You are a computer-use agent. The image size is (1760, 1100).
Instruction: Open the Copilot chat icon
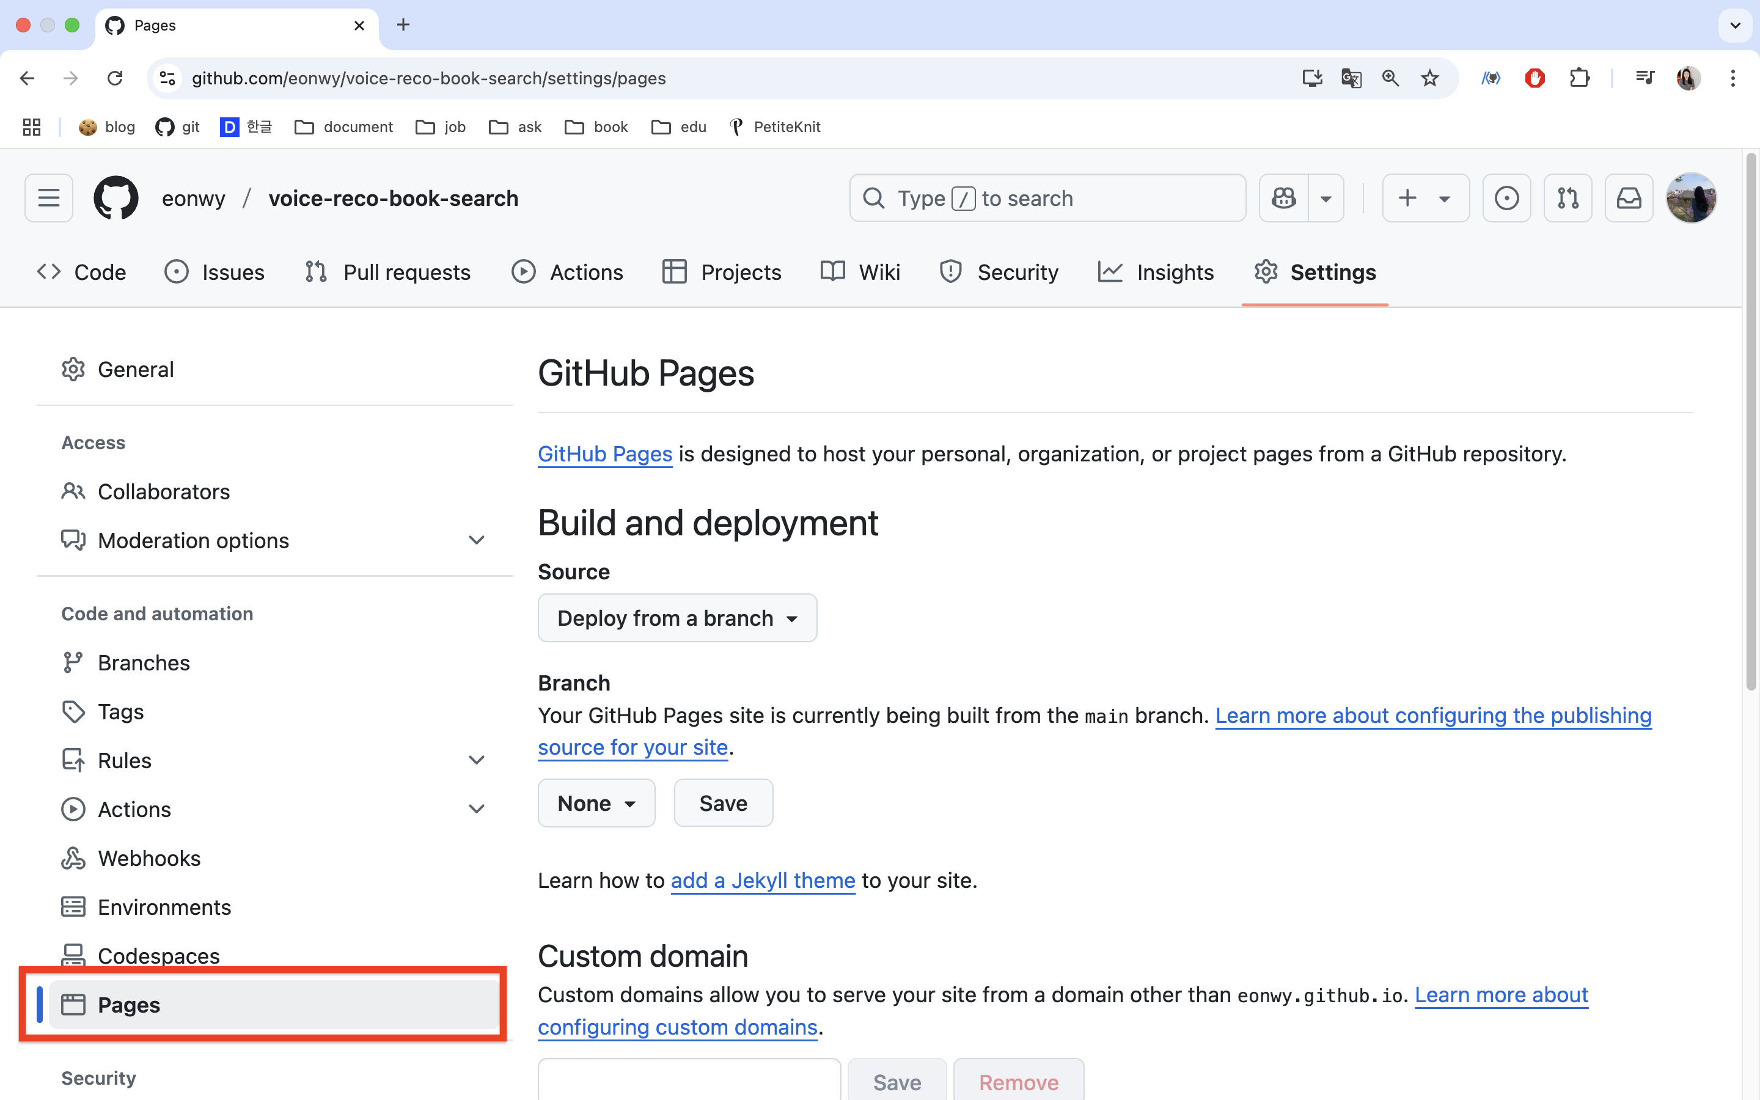coord(1283,198)
